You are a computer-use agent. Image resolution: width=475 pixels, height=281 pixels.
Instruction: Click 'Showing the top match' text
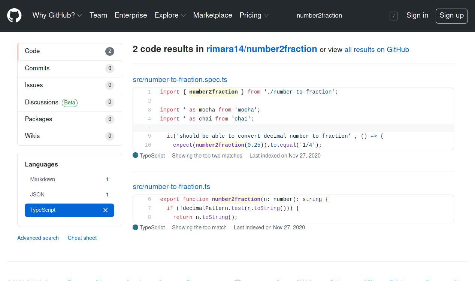pyautogui.click(x=199, y=227)
